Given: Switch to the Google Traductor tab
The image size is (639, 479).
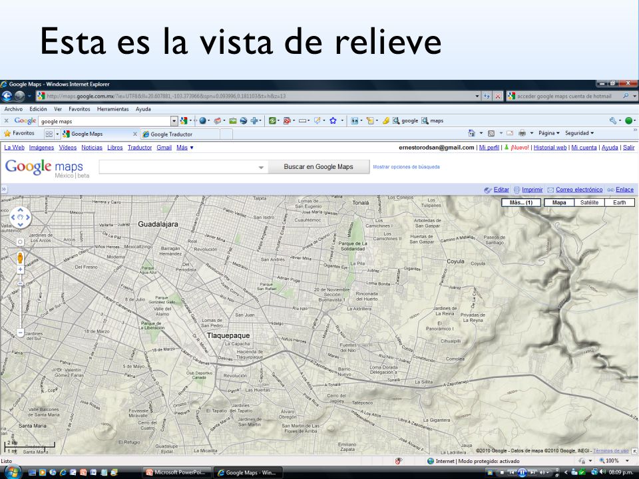Looking at the screenshot, I should click(180, 134).
